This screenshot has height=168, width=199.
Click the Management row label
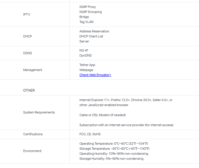coord(32,70)
